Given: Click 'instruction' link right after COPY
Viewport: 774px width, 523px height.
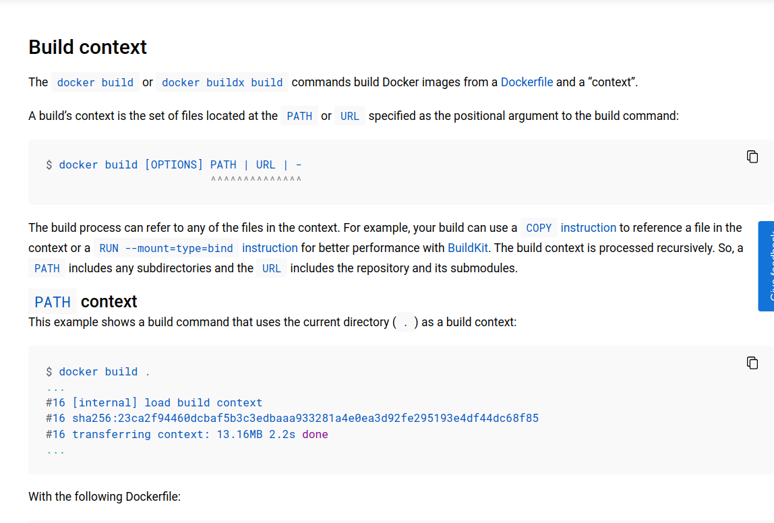Looking at the screenshot, I should point(588,227).
